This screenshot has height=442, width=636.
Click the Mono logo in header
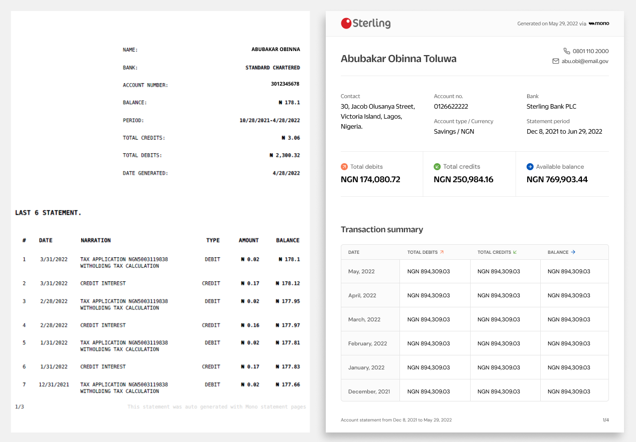point(599,24)
